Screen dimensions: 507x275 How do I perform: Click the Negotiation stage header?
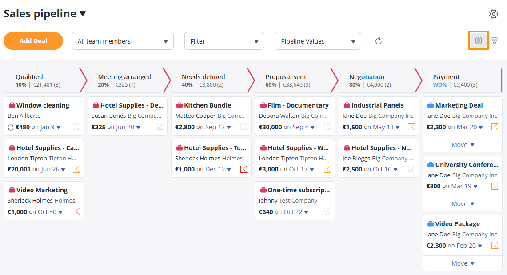367,76
